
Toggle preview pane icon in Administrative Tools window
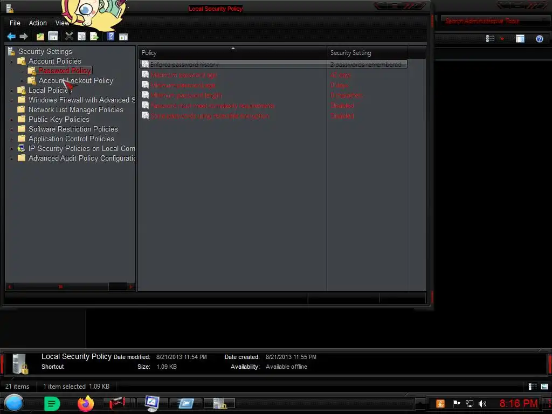pyautogui.click(x=520, y=39)
